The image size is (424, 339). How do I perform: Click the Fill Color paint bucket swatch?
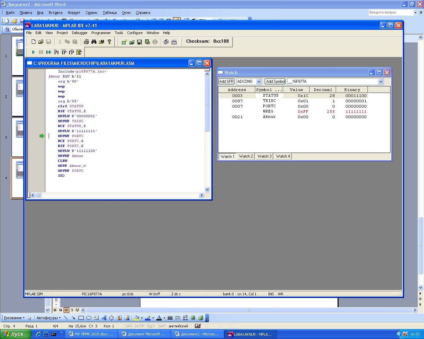coord(136,318)
